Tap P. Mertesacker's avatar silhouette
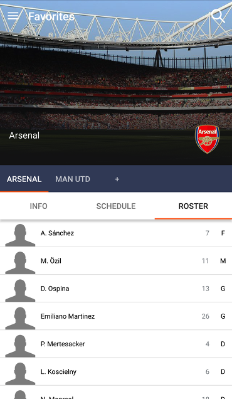This screenshot has height=399, width=232. 20,346
